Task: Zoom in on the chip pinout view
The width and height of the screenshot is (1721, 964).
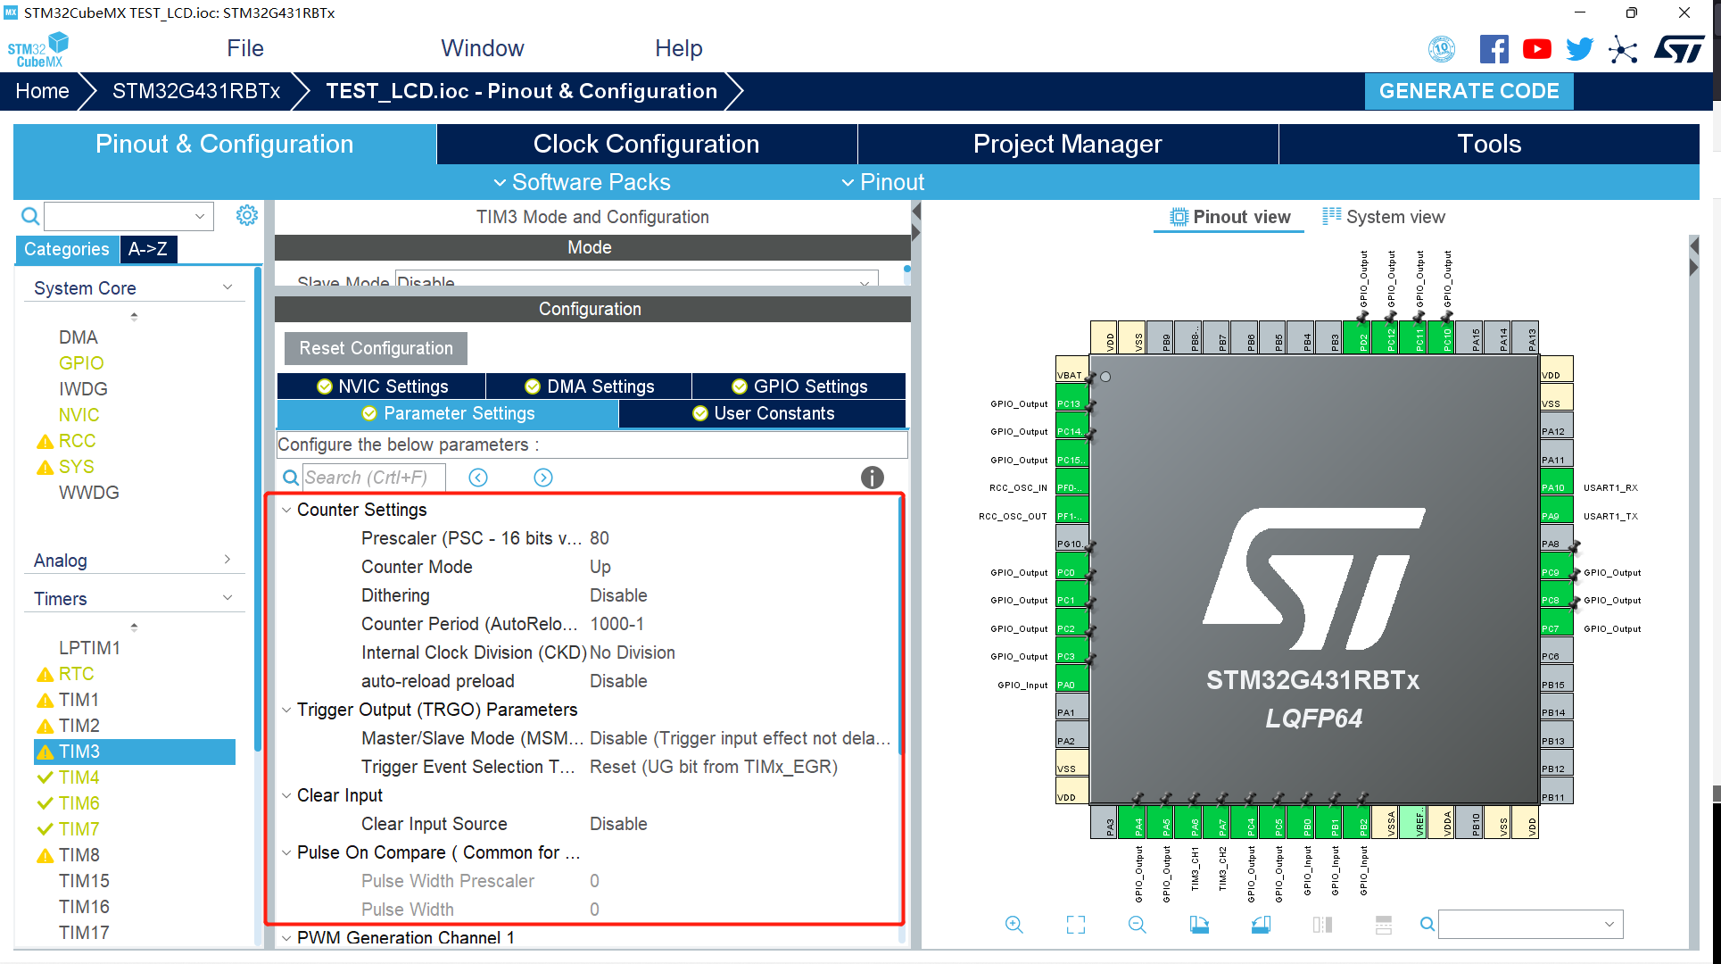Action: 1014,925
